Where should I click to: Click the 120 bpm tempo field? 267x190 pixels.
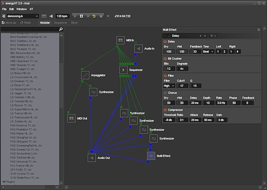(62, 16)
